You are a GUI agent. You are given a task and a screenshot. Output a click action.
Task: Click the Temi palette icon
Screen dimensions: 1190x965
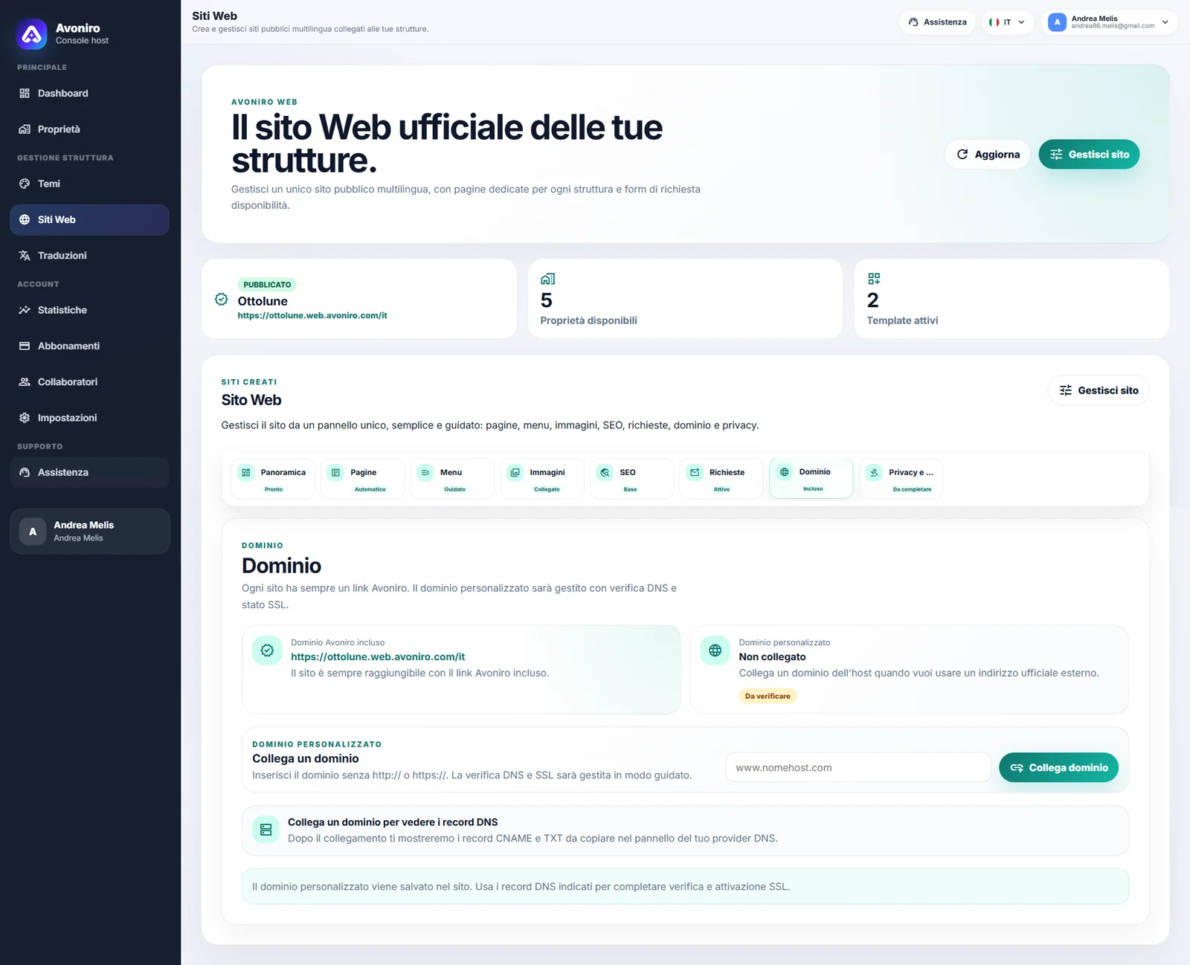coord(25,184)
